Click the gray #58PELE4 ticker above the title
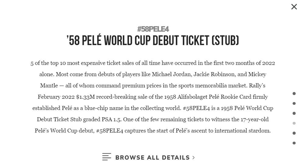 153,29
